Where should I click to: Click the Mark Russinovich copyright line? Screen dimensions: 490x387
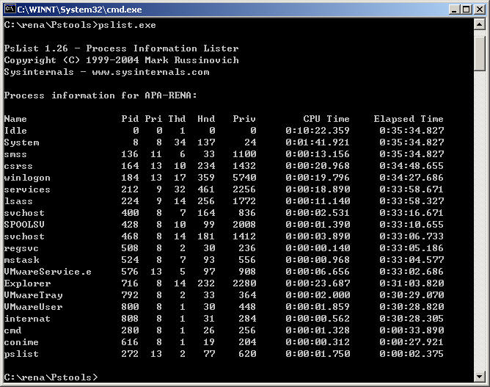(x=121, y=60)
